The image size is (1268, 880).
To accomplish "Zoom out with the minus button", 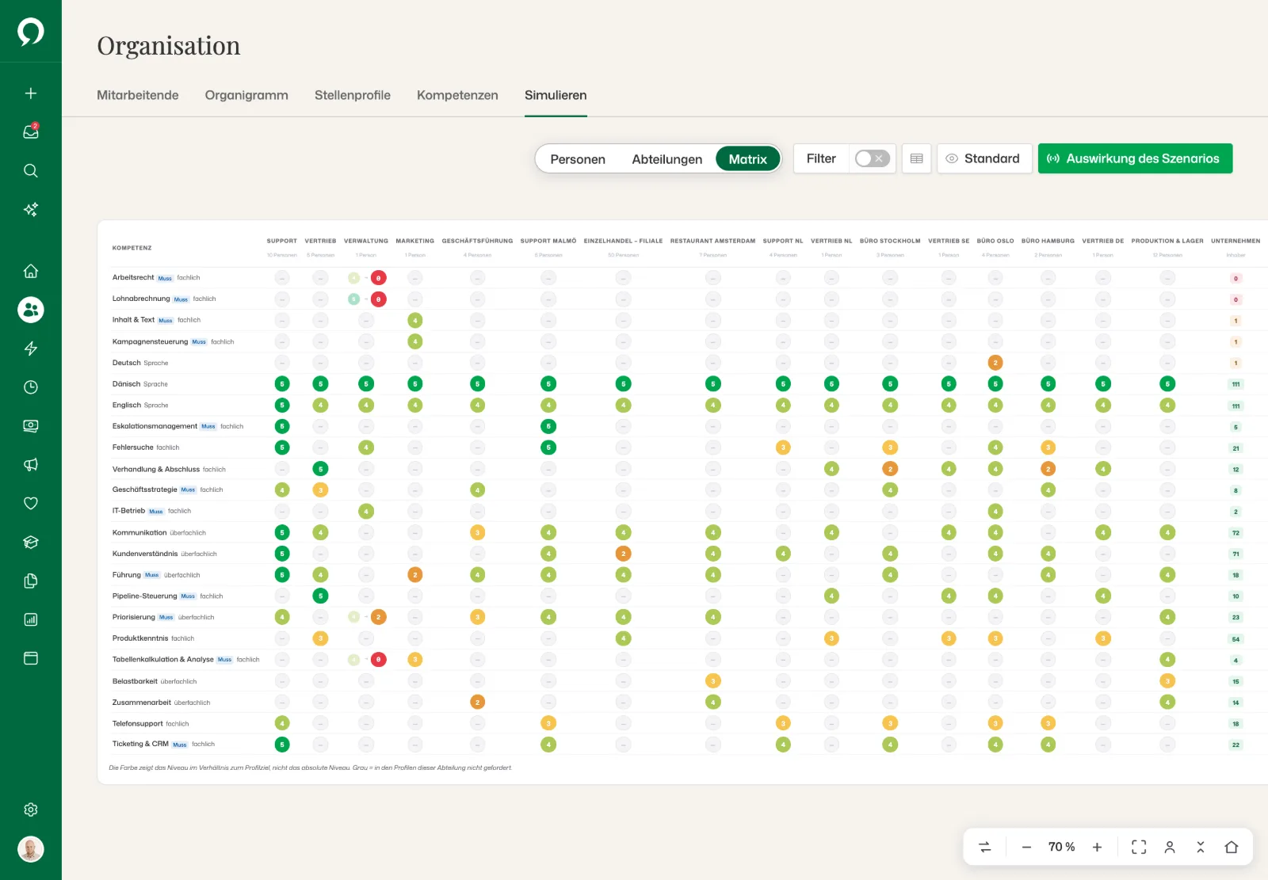I will click(1026, 847).
